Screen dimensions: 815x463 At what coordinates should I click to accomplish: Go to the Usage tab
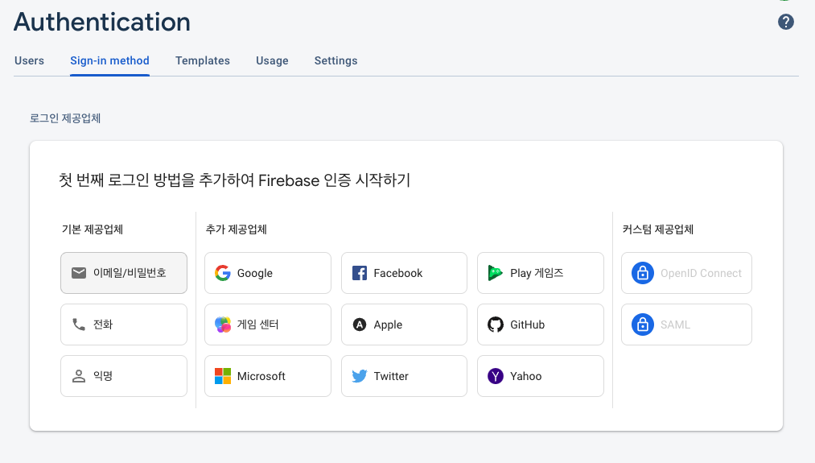[x=272, y=61]
